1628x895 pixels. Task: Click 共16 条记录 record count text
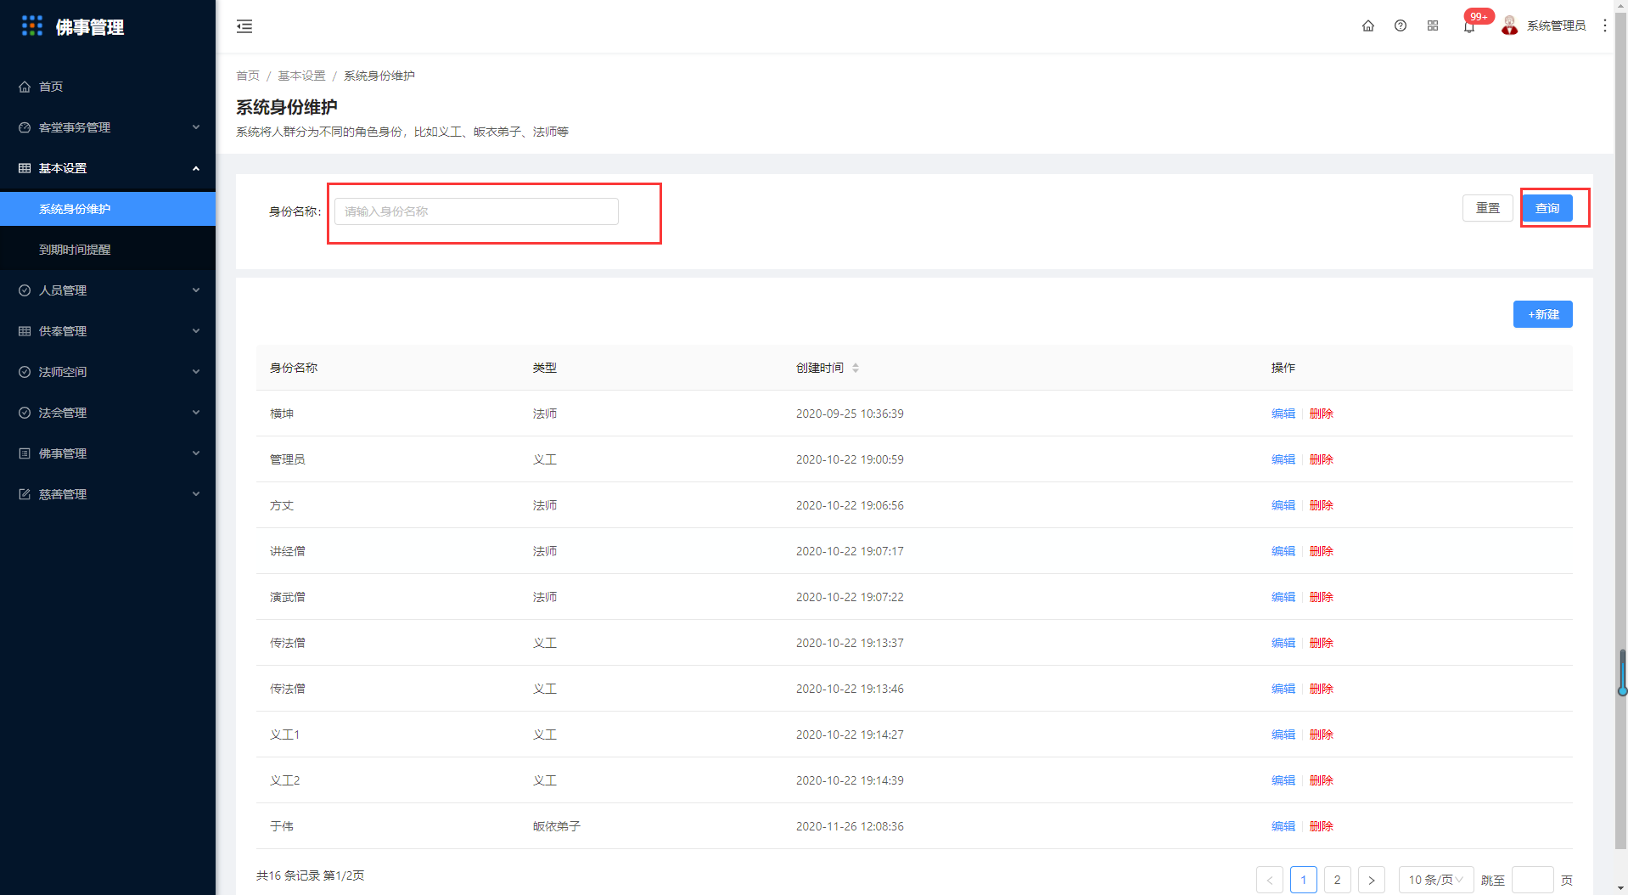(289, 875)
